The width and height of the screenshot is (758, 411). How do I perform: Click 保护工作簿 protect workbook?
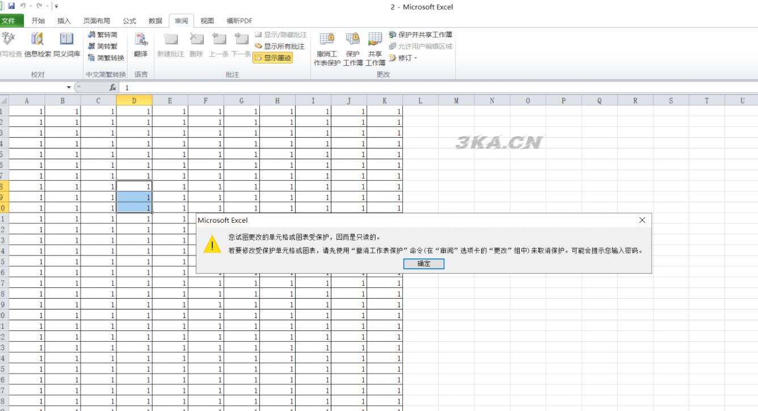click(x=353, y=49)
